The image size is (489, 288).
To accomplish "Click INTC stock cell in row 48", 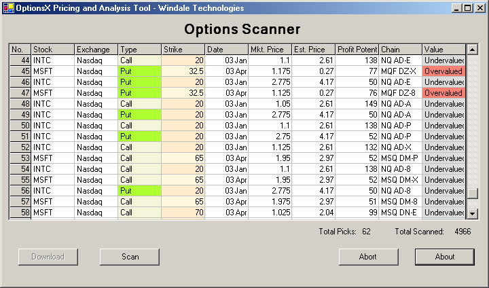I will (x=53, y=104).
